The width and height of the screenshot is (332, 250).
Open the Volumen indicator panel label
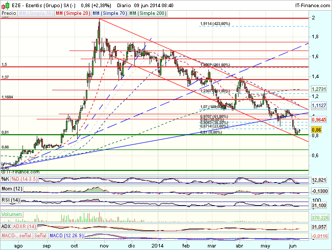pos(12,215)
